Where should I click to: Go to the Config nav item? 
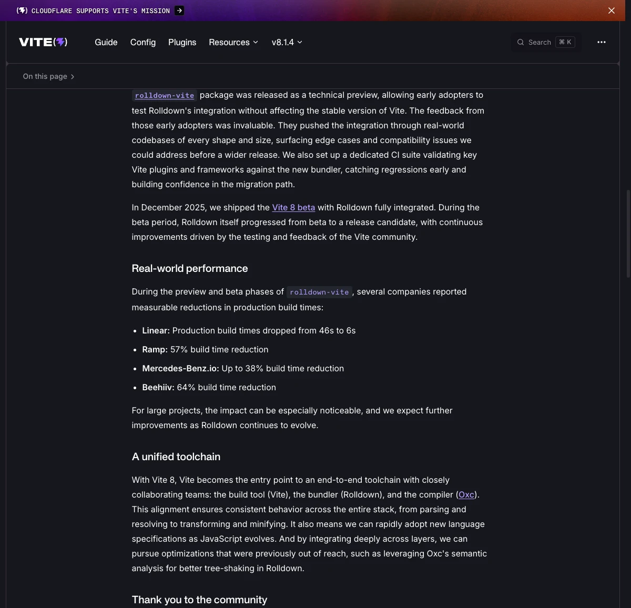point(143,42)
